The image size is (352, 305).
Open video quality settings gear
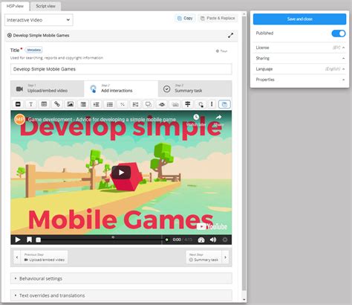pyautogui.click(x=225, y=240)
